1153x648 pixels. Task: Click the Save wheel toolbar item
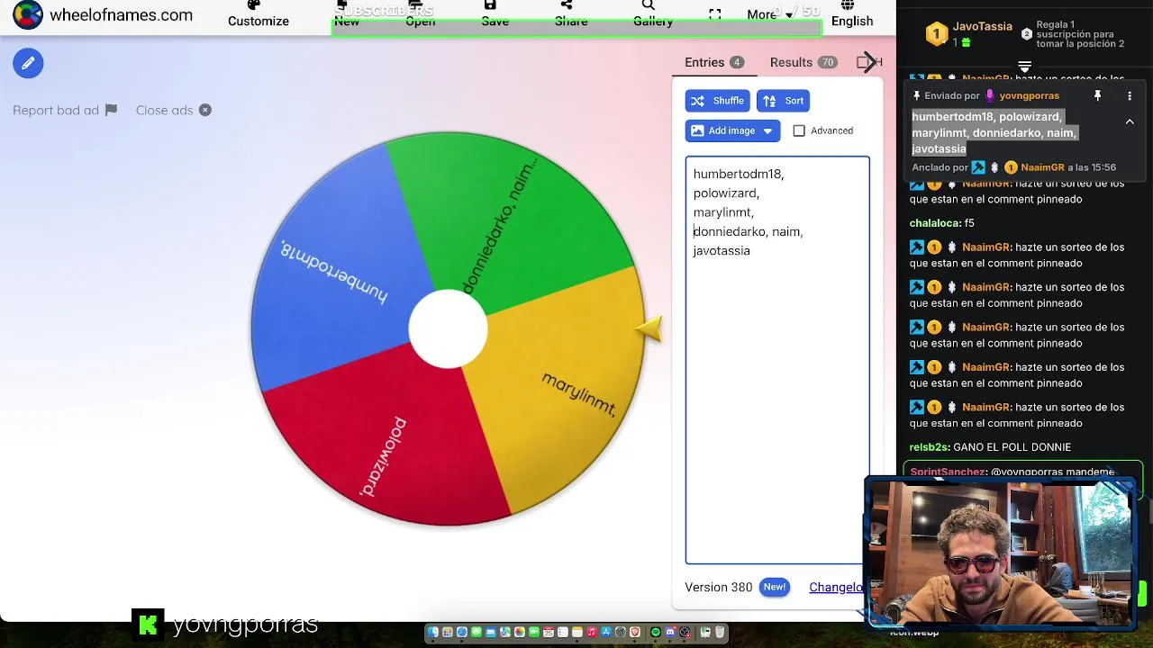coord(495,14)
